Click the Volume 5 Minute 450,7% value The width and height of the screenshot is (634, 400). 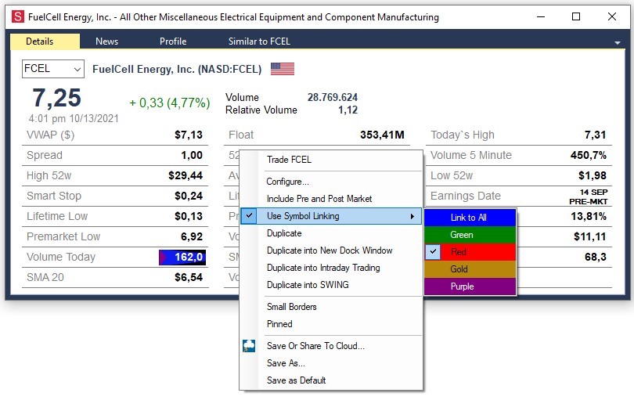click(x=589, y=155)
